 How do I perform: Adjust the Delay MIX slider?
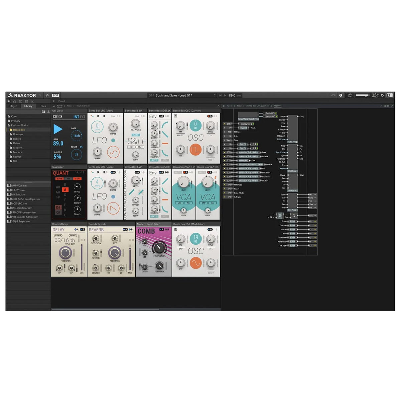(x=82, y=257)
